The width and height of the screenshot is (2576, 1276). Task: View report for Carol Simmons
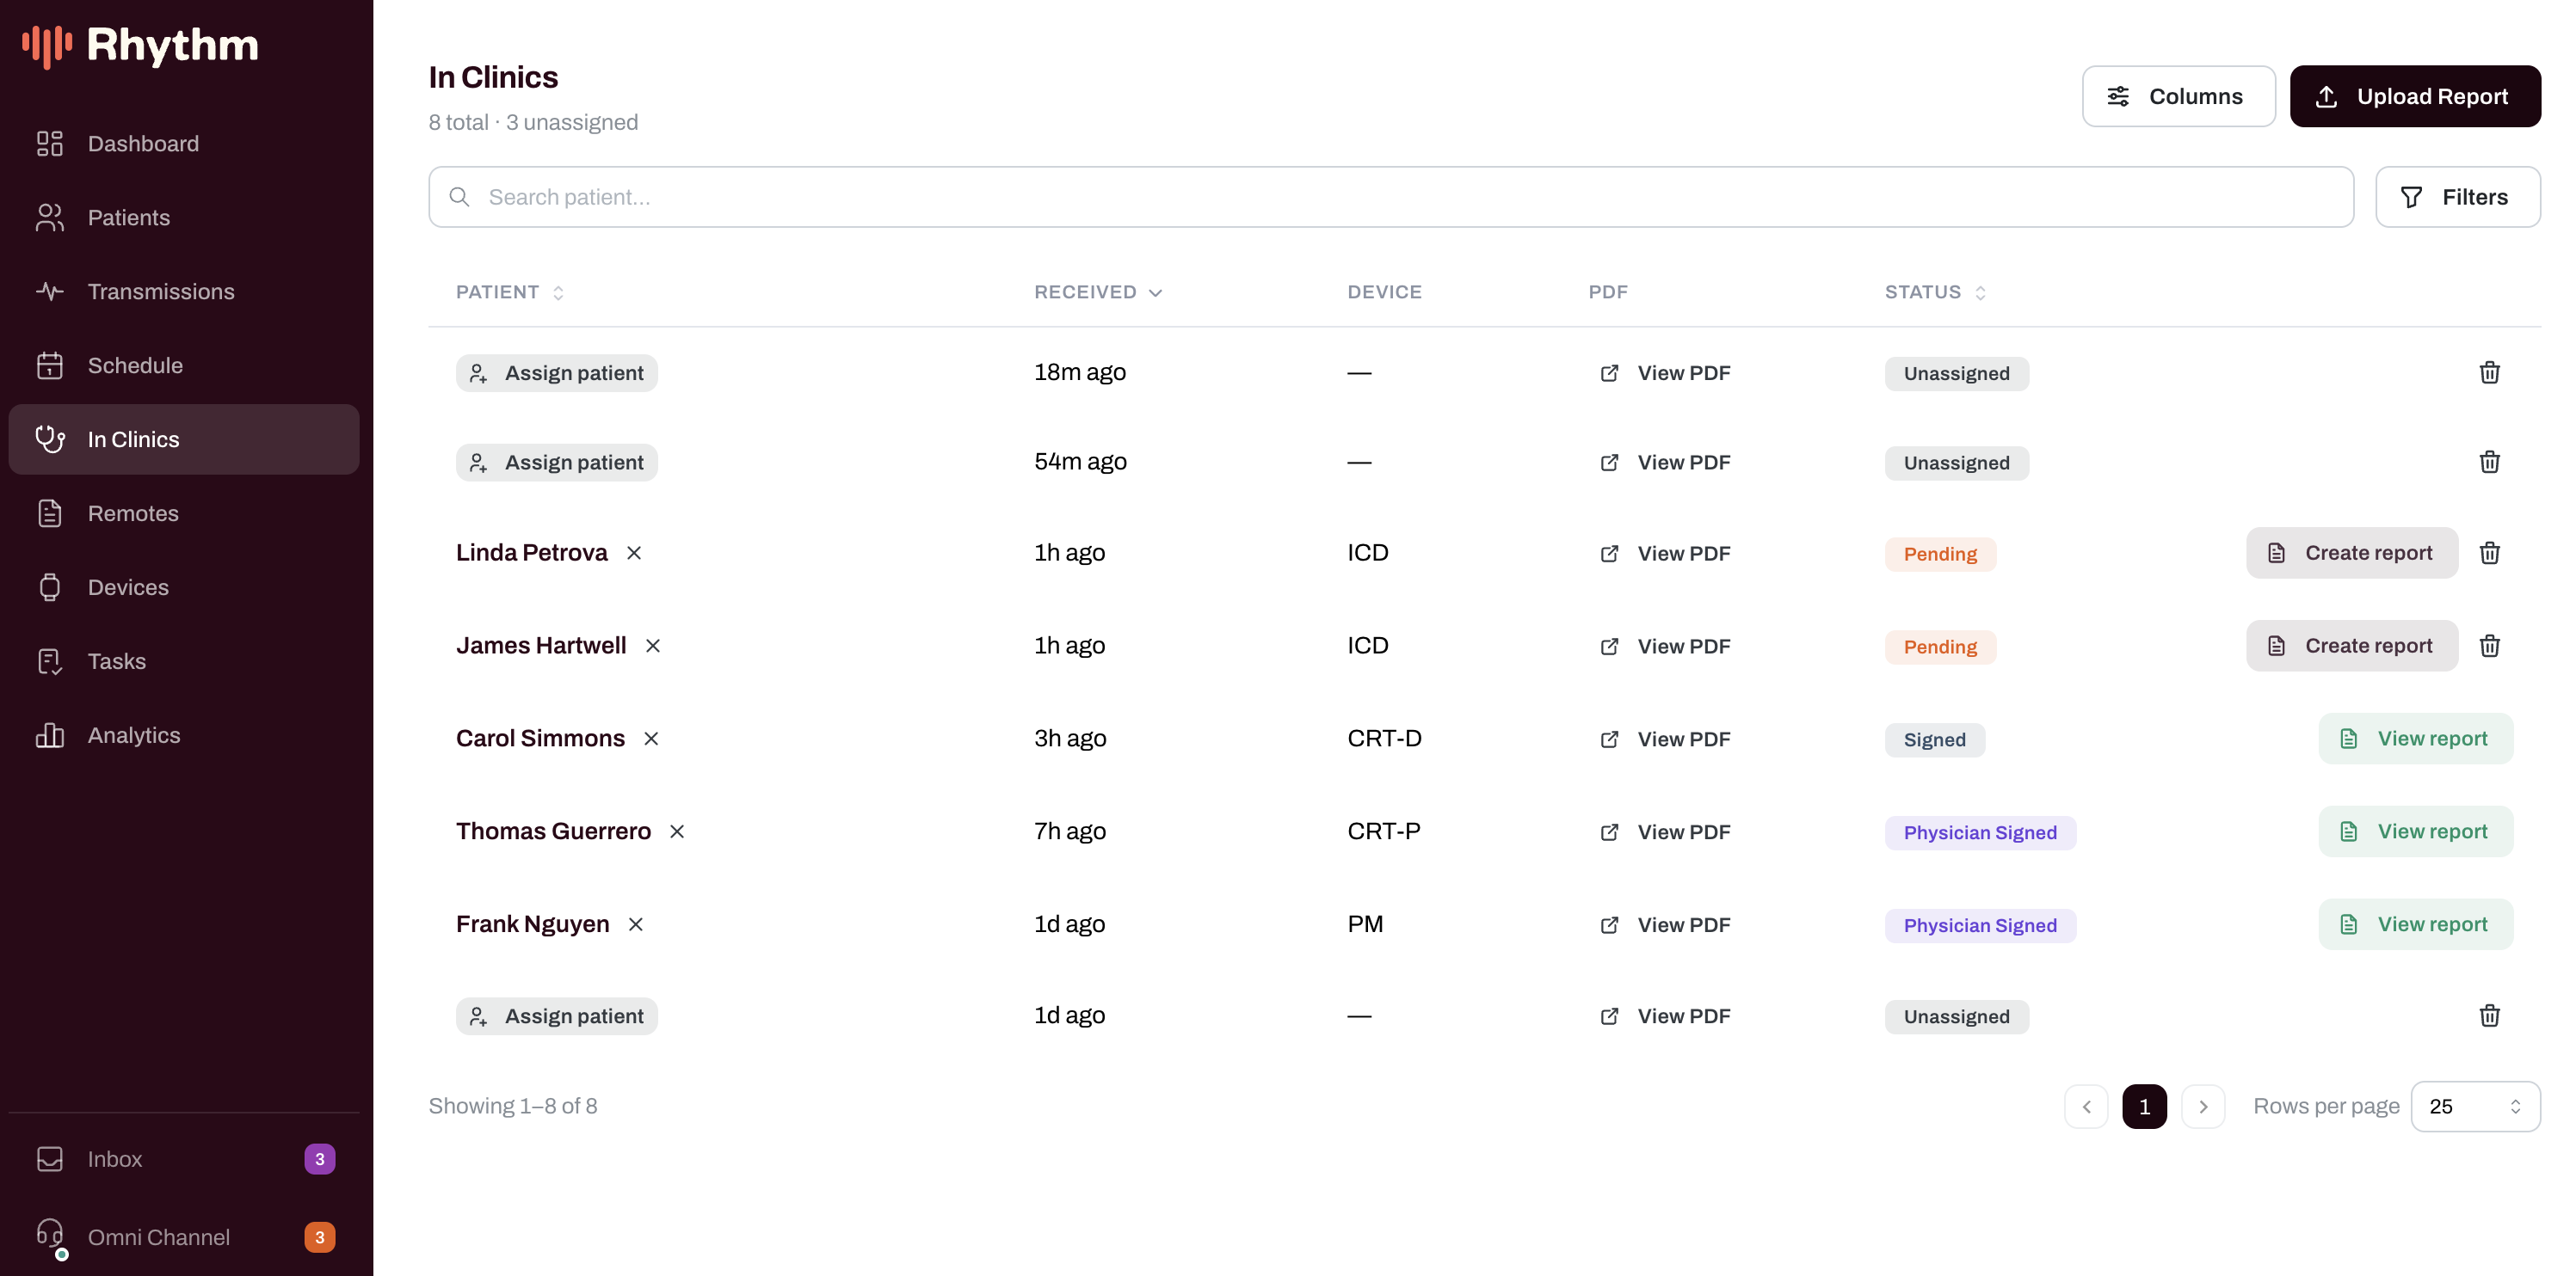click(x=2415, y=739)
